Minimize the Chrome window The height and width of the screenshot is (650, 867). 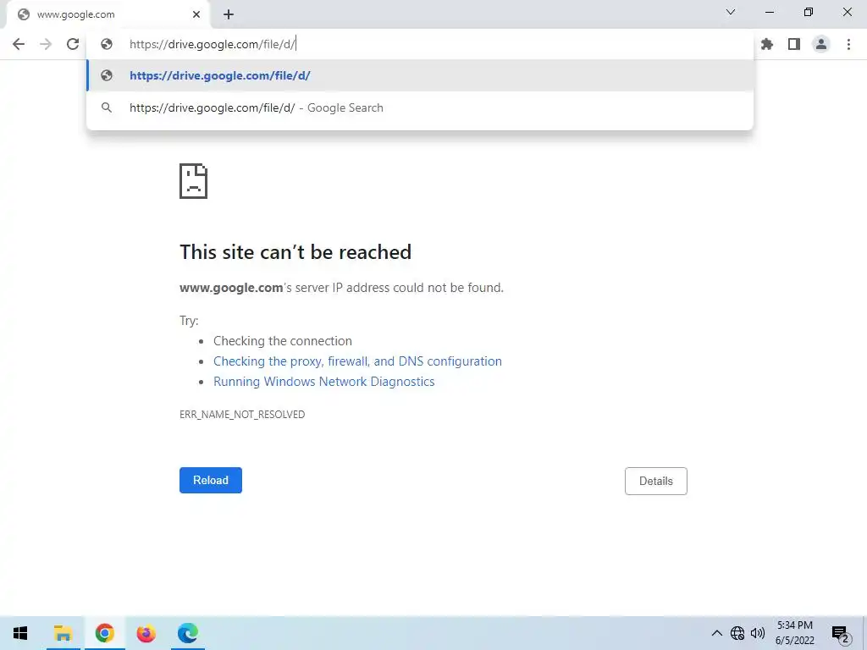770,12
